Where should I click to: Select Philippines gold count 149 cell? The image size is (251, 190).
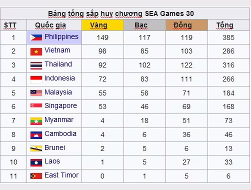pos(103,38)
